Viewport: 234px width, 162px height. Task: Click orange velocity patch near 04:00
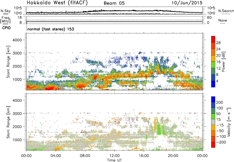(x=57, y=149)
